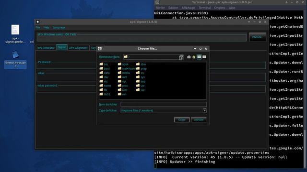
Task: Select the lib32 folder
Action: [105, 94]
